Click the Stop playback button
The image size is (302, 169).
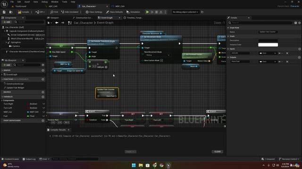pos(156,12)
